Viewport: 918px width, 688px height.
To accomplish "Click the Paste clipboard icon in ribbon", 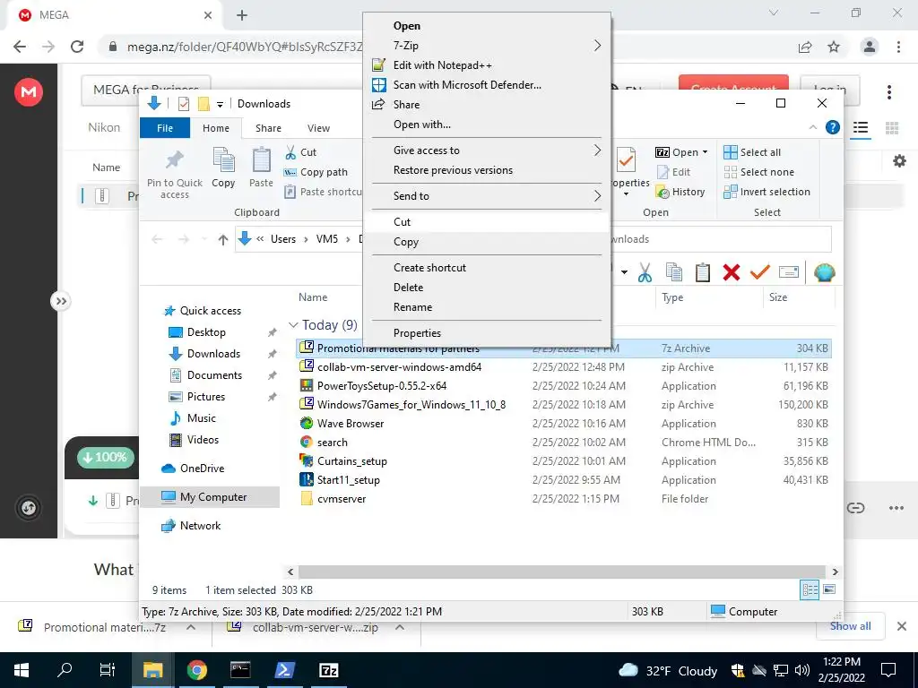I will coord(261,159).
